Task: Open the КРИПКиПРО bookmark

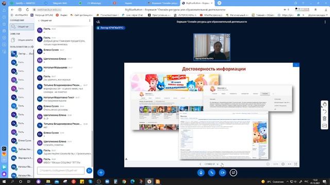Action: coord(20,15)
